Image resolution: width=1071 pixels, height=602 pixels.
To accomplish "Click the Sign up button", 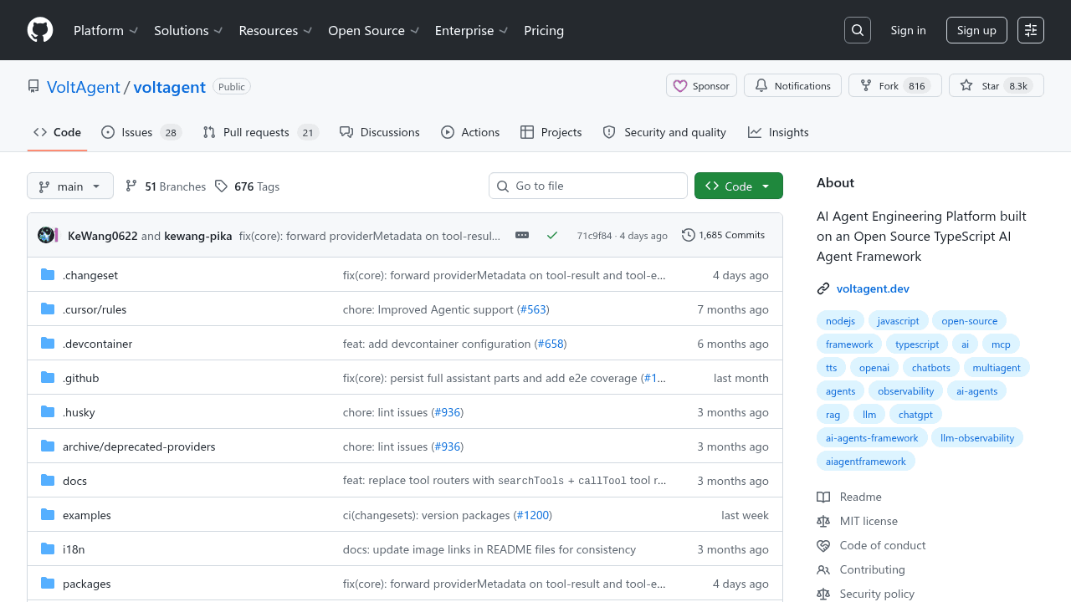I will click(976, 29).
